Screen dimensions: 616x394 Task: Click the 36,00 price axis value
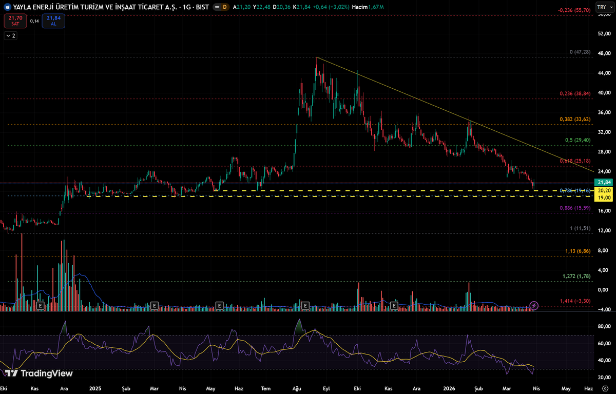[x=603, y=112]
